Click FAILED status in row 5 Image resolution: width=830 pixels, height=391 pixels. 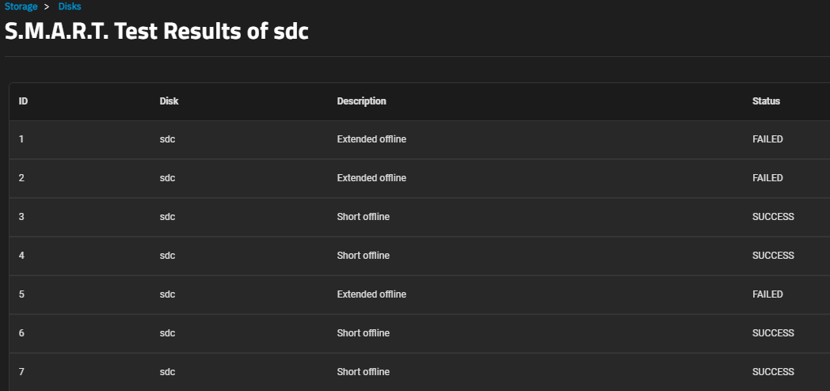(x=767, y=294)
